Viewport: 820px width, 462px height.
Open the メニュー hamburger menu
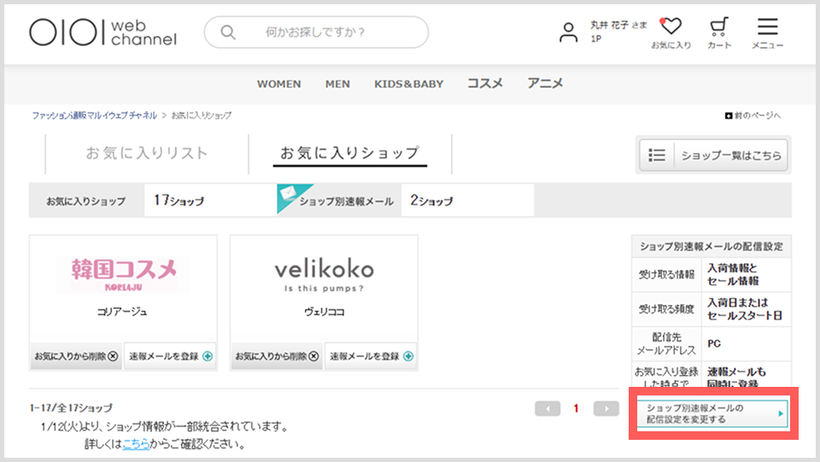(x=768, y=33)
